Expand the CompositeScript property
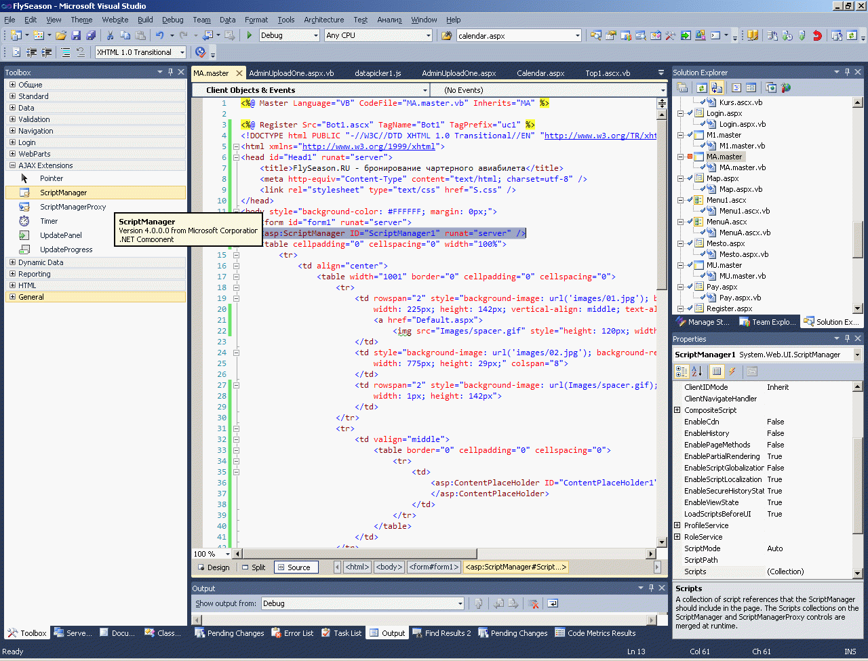Screen dimensions: 868x661 click(677, 410)
